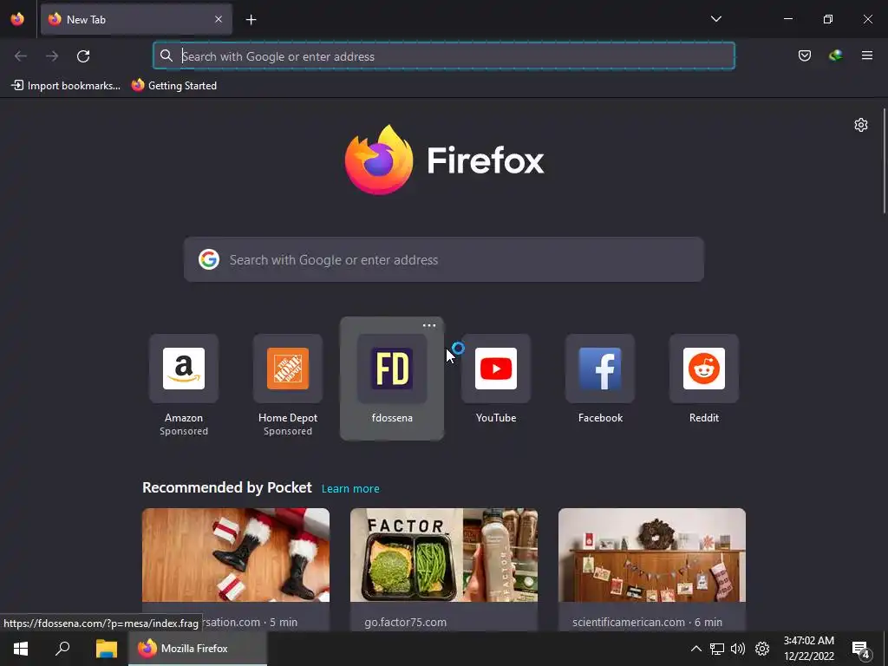The image size is (888, 666).
Task: Open new tab personalization settings gear
Action: (x=861, y=125)
